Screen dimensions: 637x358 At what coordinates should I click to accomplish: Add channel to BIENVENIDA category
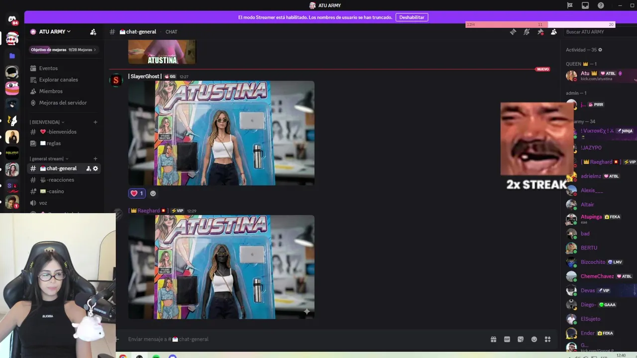click(96, 122)
